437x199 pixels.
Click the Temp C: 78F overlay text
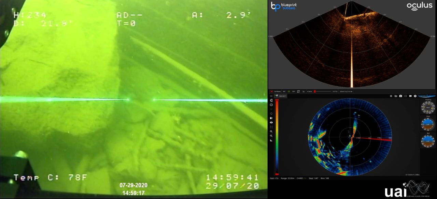51,177
